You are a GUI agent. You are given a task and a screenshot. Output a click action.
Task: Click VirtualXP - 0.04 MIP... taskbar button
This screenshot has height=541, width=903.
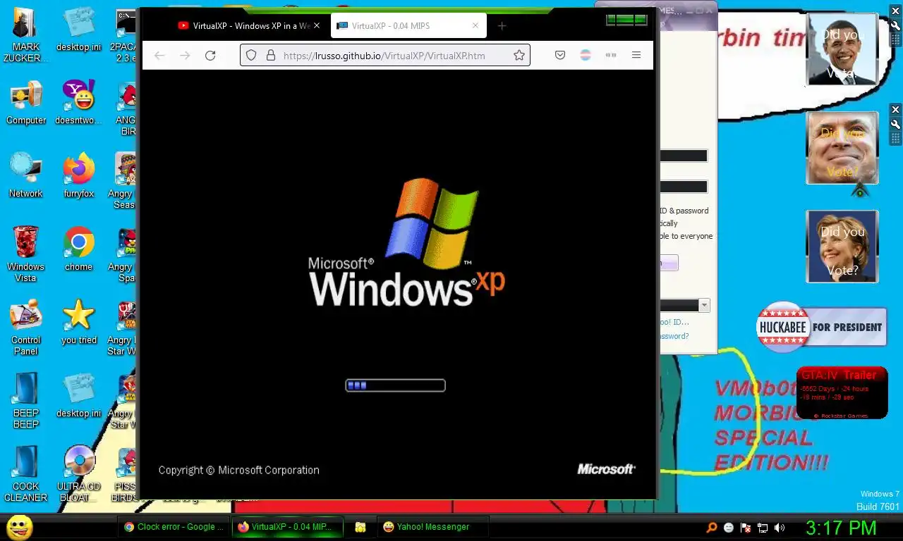(288, 527)
